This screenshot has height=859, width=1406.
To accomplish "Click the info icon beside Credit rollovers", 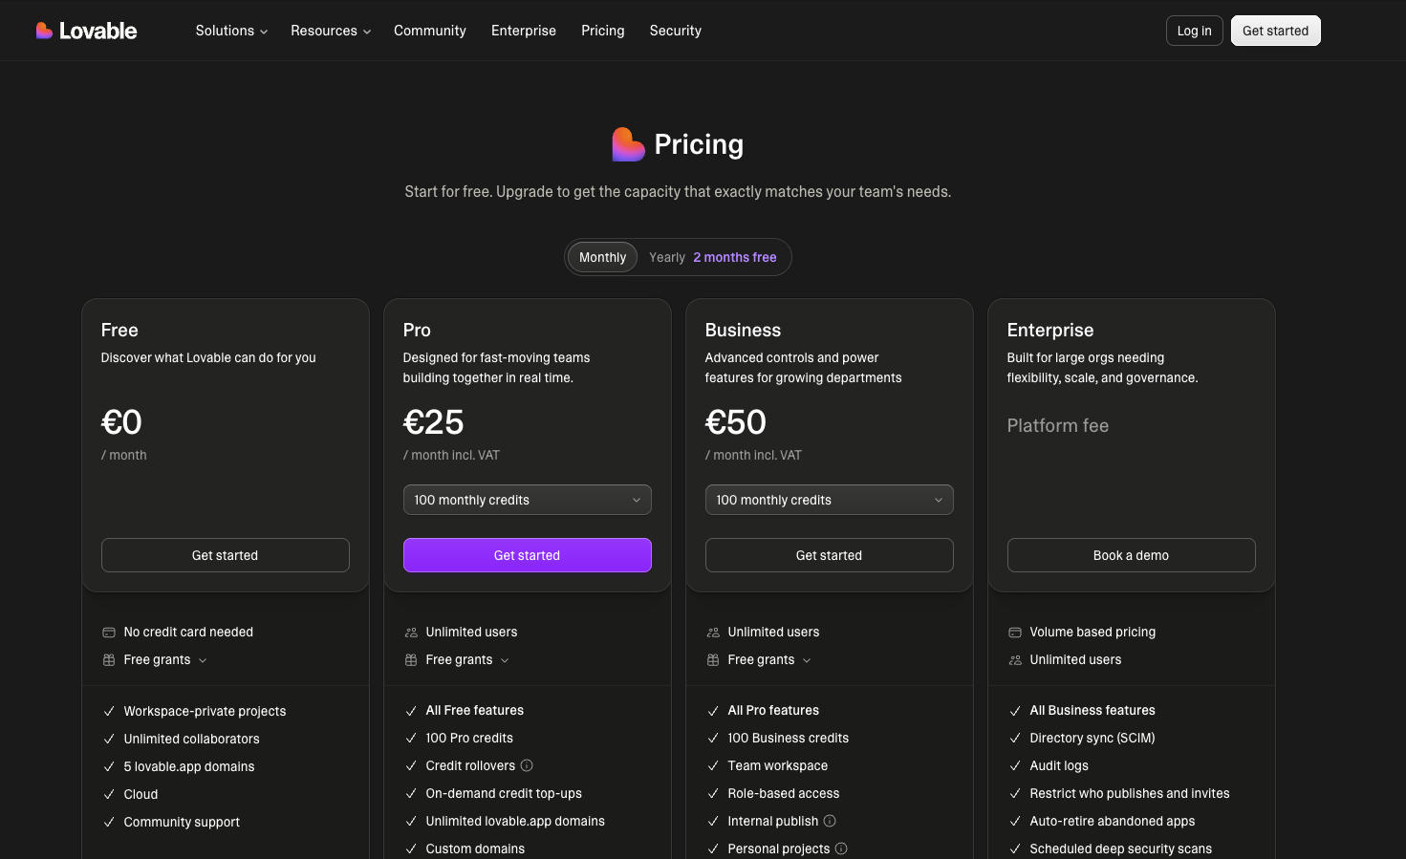I will click(x=527, y=765).
